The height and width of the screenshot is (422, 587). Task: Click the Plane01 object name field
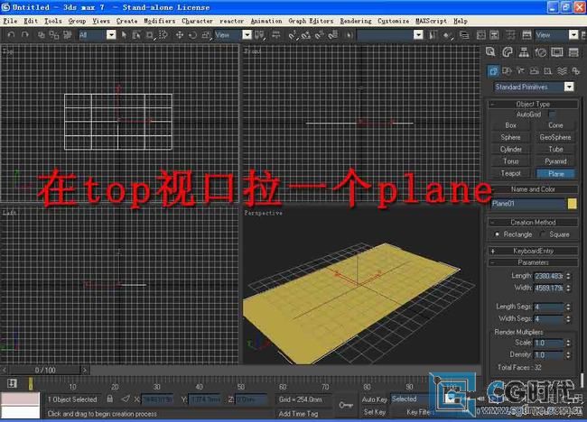click(x=528, y=204)
